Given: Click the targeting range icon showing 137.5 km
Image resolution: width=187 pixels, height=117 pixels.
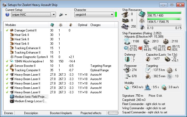Looking at the screenshot, I should pos(148,70).
